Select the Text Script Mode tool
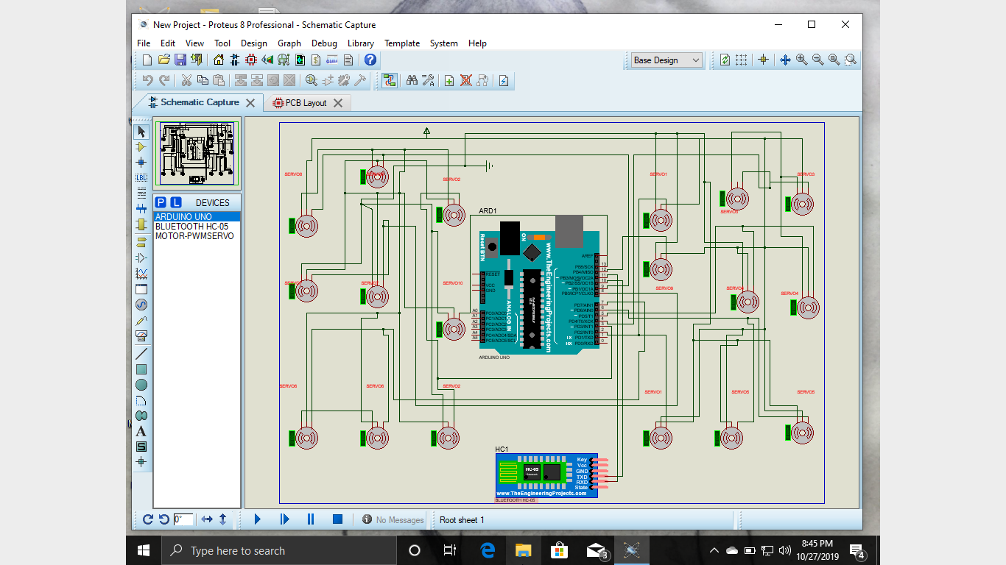Viewport: 1006px width, 565px height. (x=141, y=193)
